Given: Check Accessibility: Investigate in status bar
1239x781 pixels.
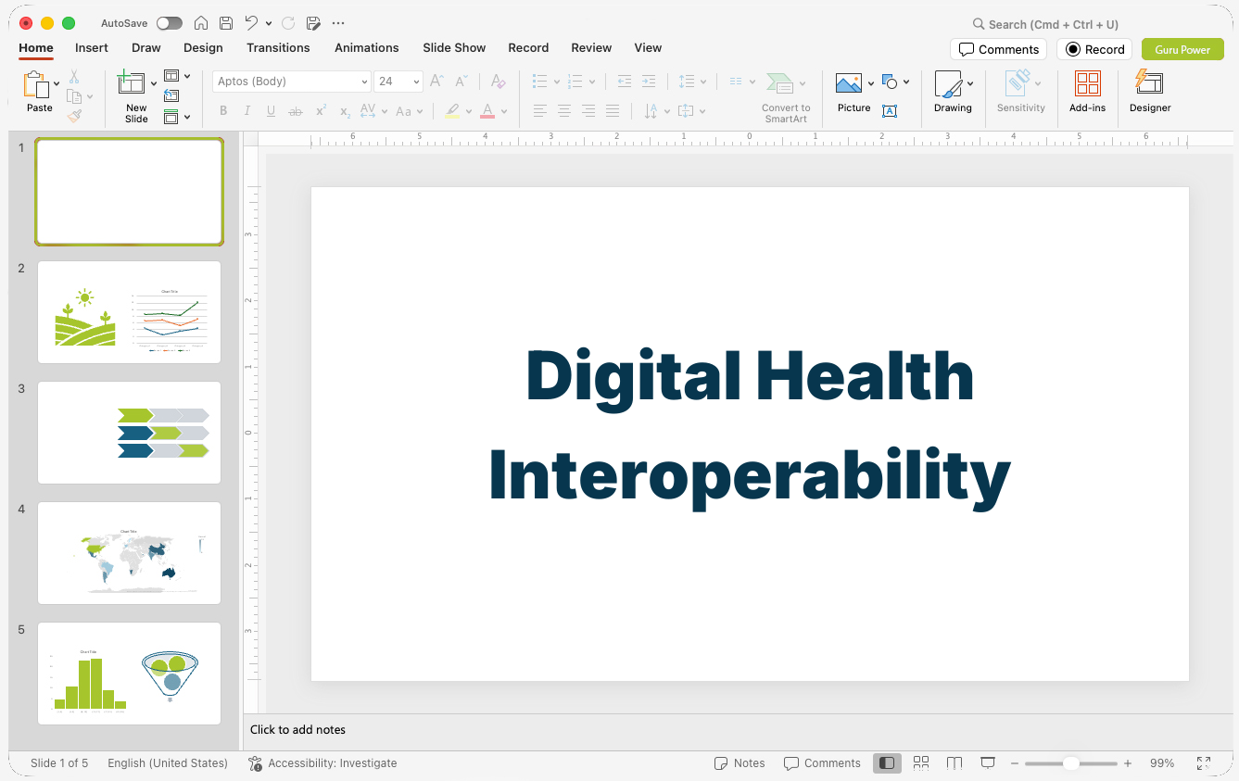Looking at the screenshot, I should pyautogui.click(x=322, y=763).
